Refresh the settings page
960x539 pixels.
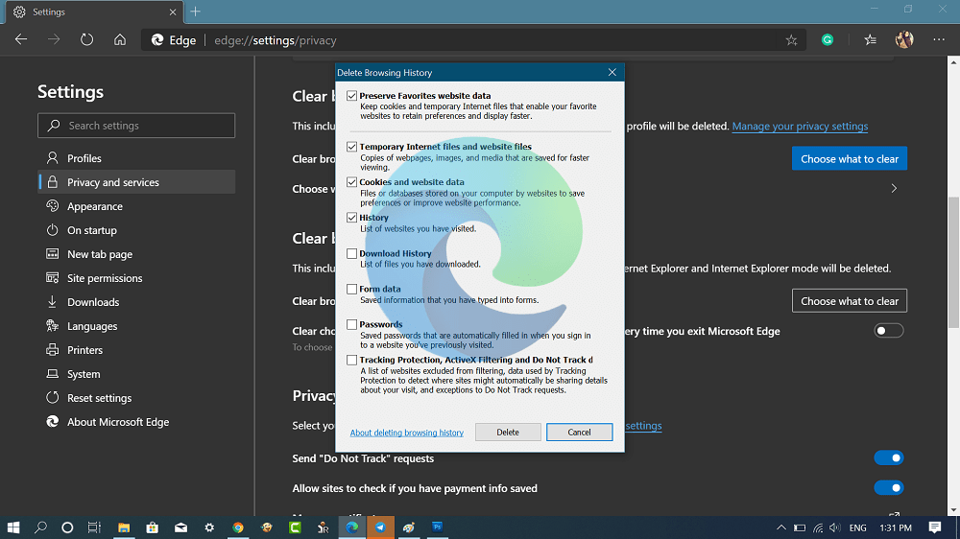point(87,39)
